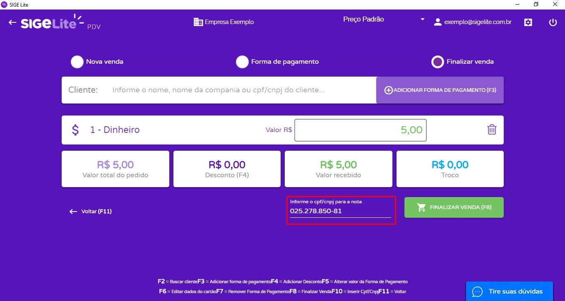Click the Desconto (F4) card
The height and width of the screenshot is (301, 565).
pos(226,169)
